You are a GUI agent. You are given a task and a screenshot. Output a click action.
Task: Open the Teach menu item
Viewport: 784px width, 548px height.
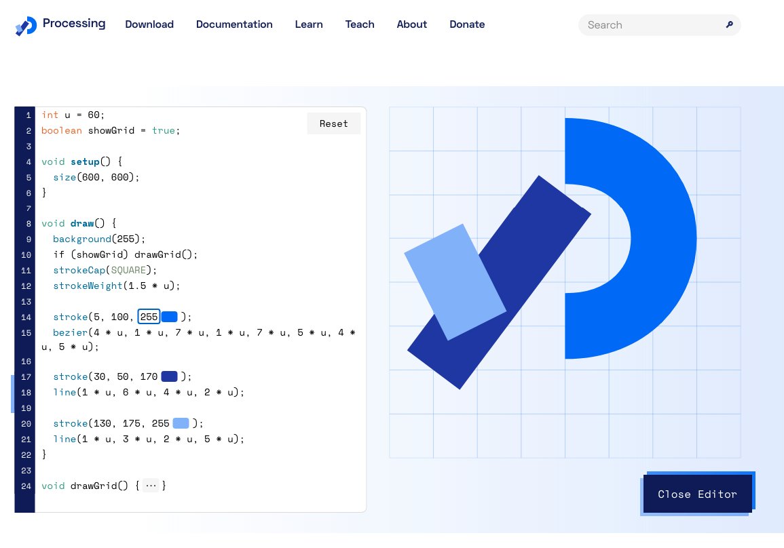360,24
